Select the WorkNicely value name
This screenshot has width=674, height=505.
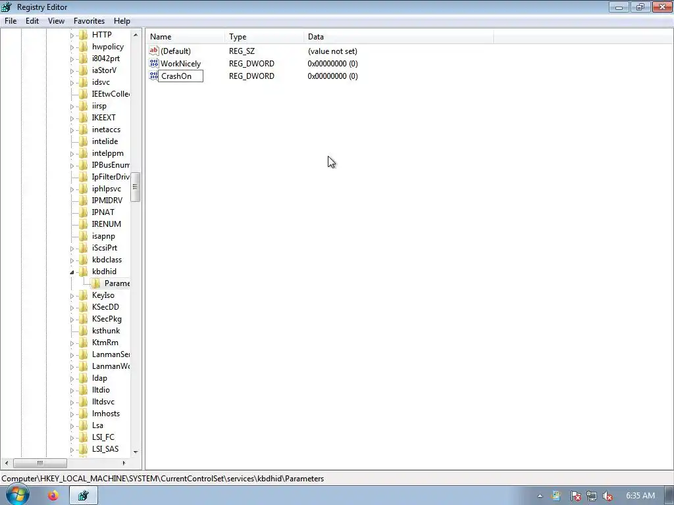tap(180, 64)
